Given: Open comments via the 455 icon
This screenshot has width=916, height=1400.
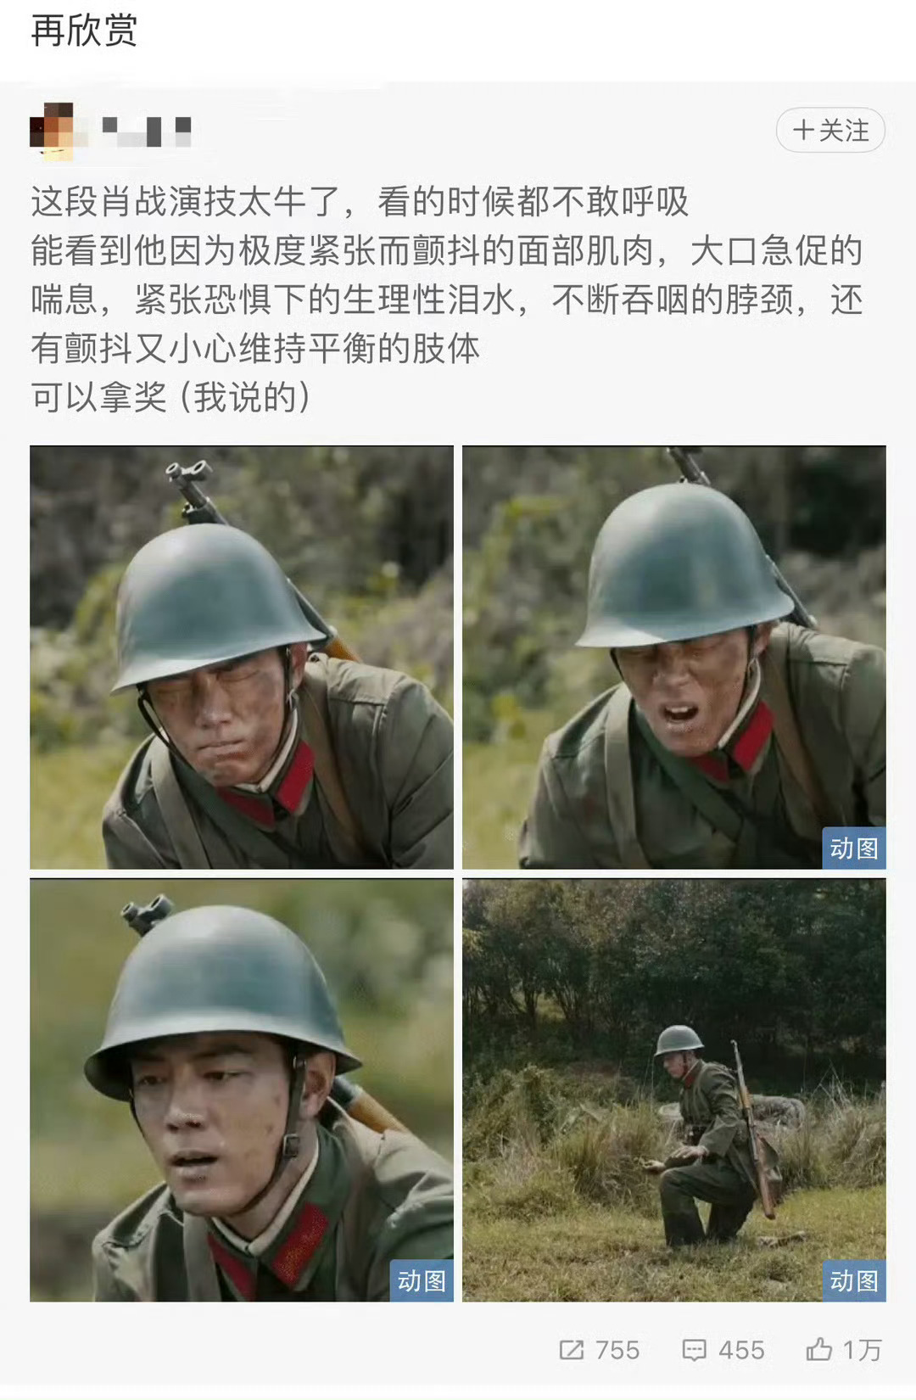Looking at the screenshot, I should point(695,1349).
